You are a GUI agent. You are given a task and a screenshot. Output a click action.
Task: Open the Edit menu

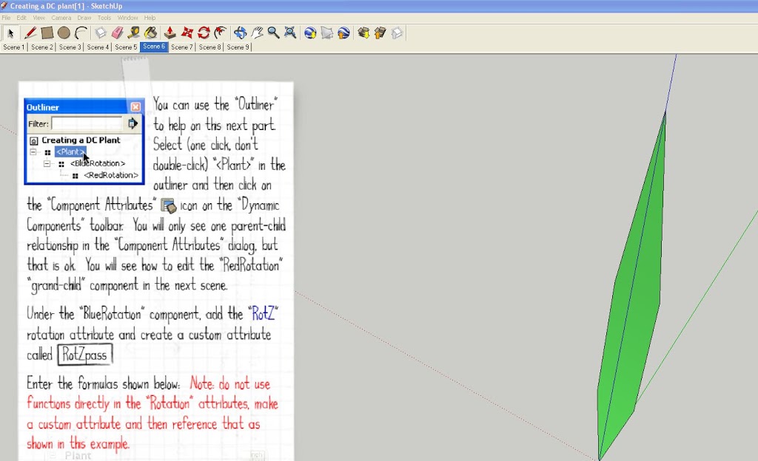point(21,18)
